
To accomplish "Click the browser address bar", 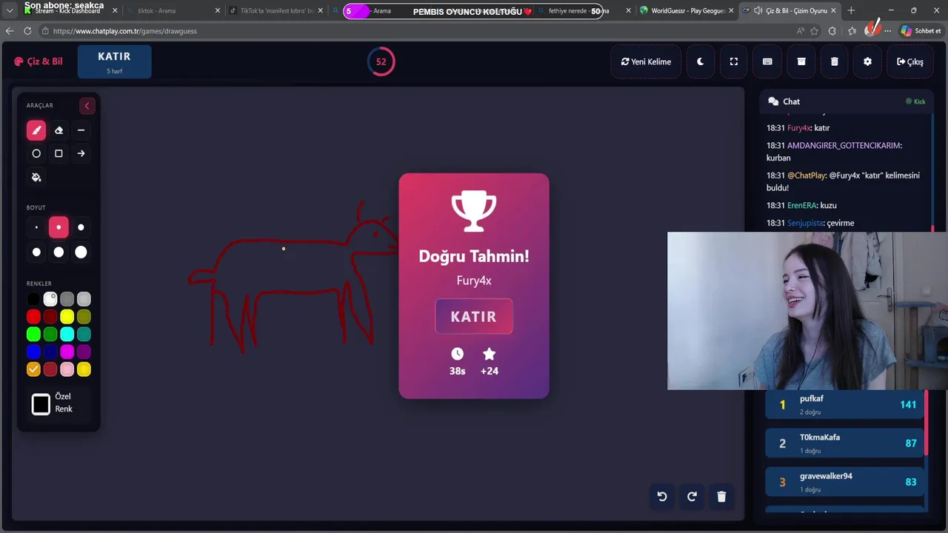I will [415, 31].
